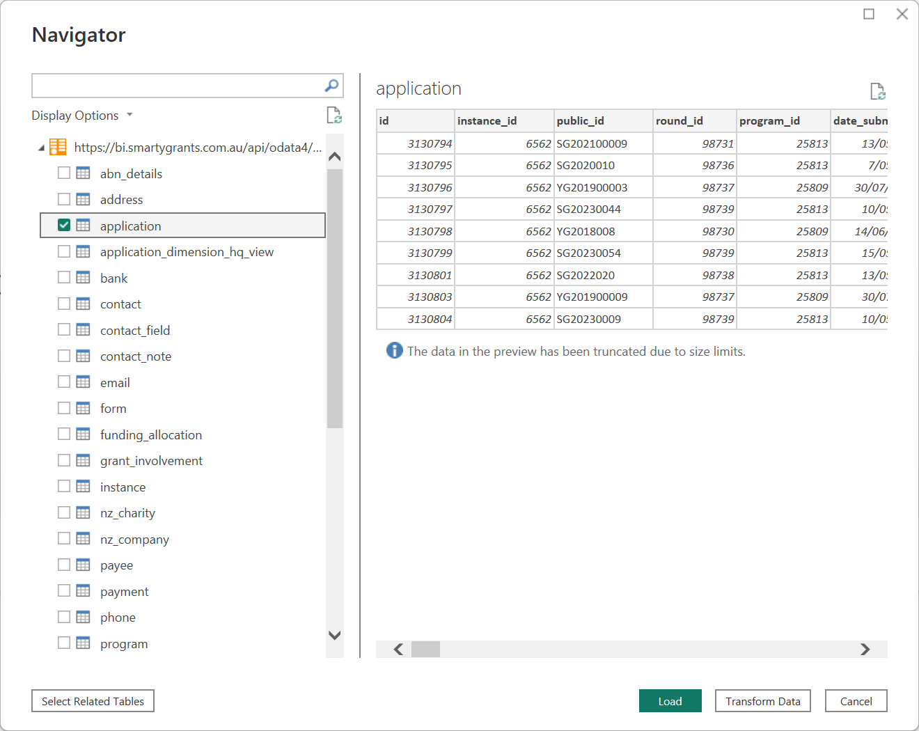The height and width of the screenshot is (731, 919).
Task: Click the OData feed icon at tree root
Action: click(58, 147)
